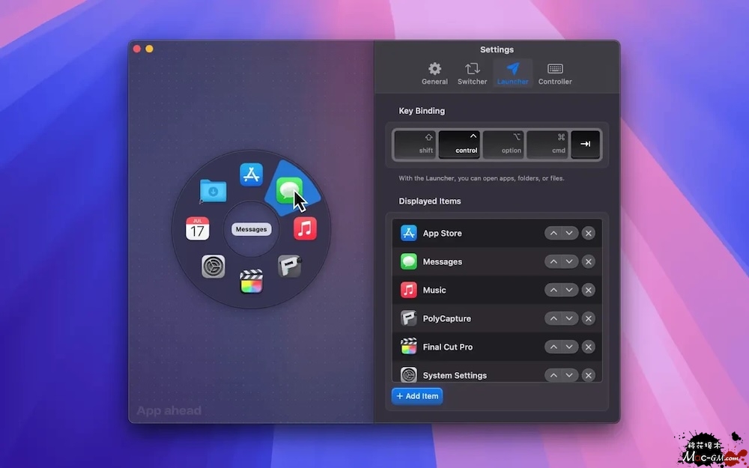
Task: Launch Music from the radial wheel
Action: click(305, 228)
